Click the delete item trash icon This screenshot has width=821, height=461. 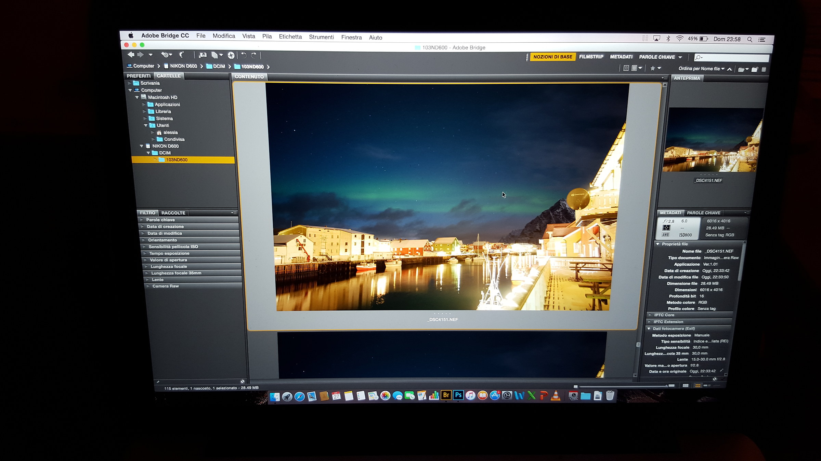[764, 69]
